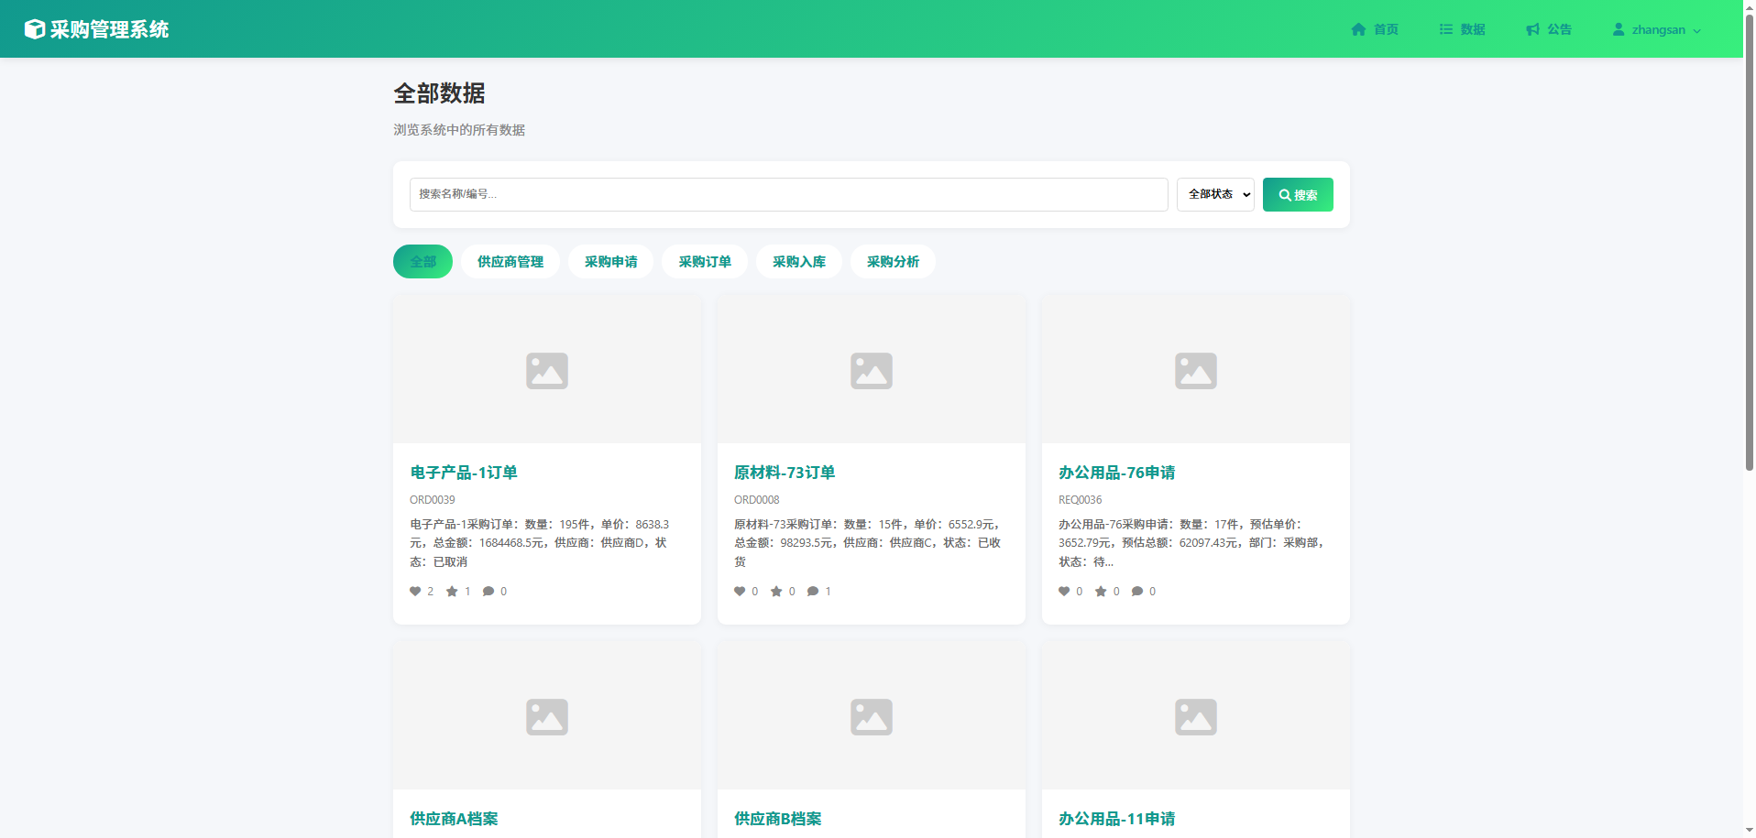
Task: Open comments on 电子产品-1订单 card
Action: tap(488, 592)
